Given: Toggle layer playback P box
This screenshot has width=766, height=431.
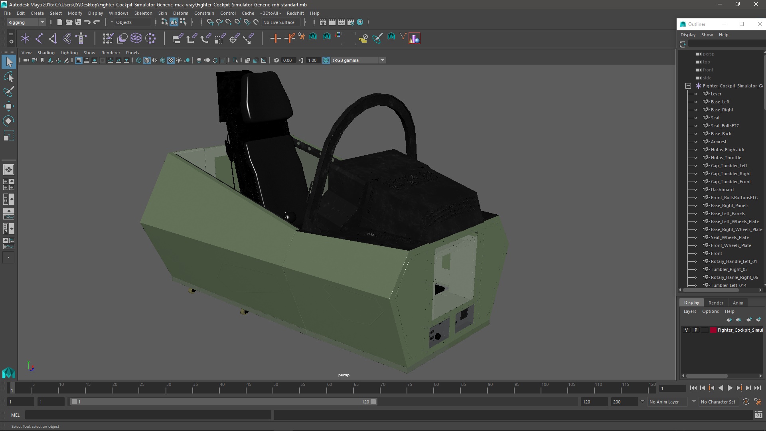Looking at the screenshot, I should [696, 330].
